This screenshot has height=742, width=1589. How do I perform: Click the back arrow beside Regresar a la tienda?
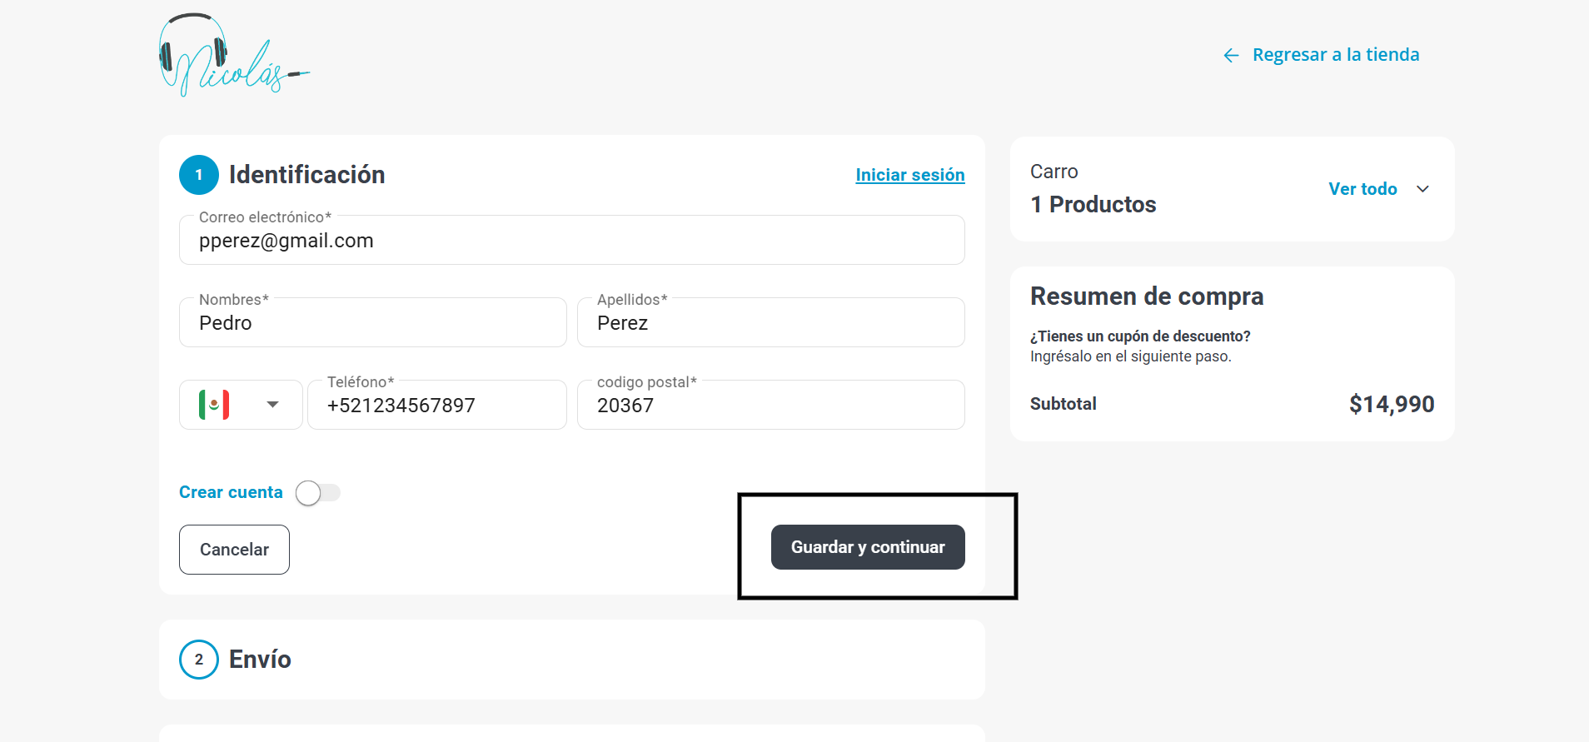(x=1231, y=56)
